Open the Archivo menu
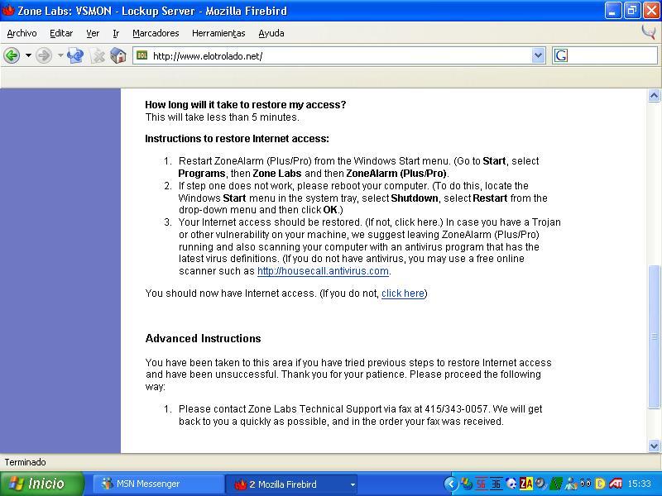Viewport: 662px width, 496px height. (x=22, y=33)
